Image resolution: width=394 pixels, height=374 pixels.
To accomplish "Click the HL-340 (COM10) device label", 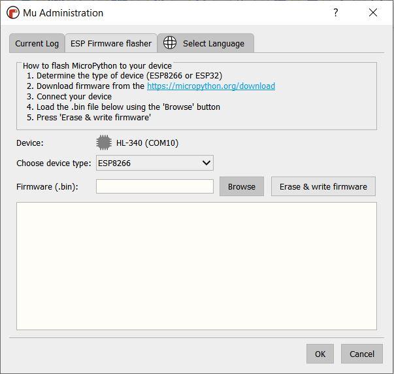I will coord(147,143).
